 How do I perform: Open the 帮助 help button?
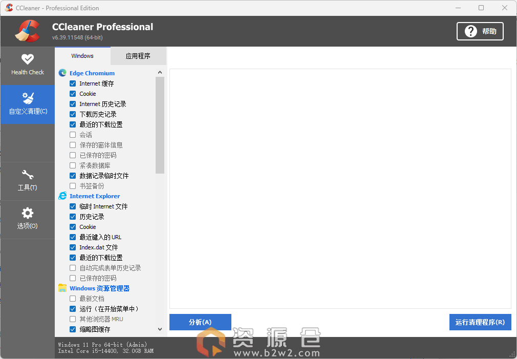tap(480, 31)
